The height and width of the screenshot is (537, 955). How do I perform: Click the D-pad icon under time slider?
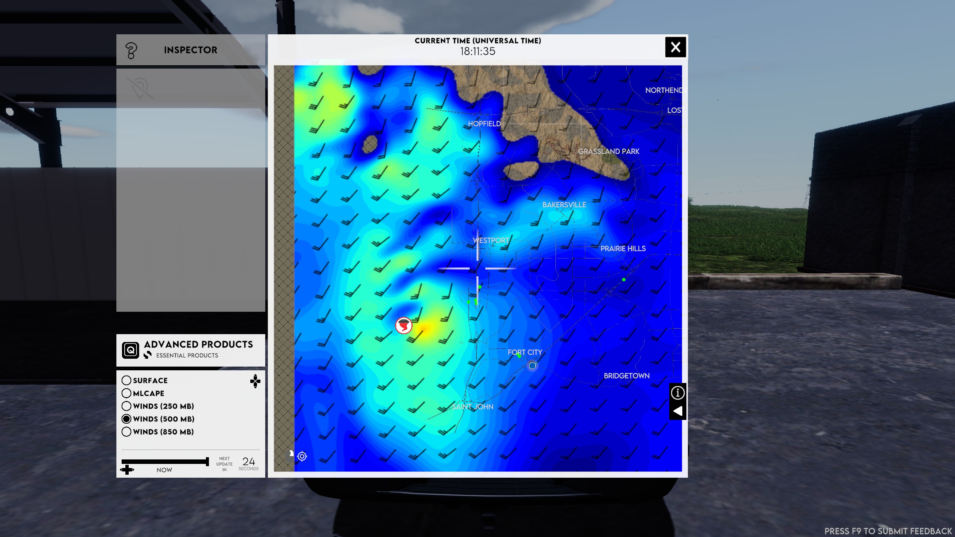tap(127, 470)
